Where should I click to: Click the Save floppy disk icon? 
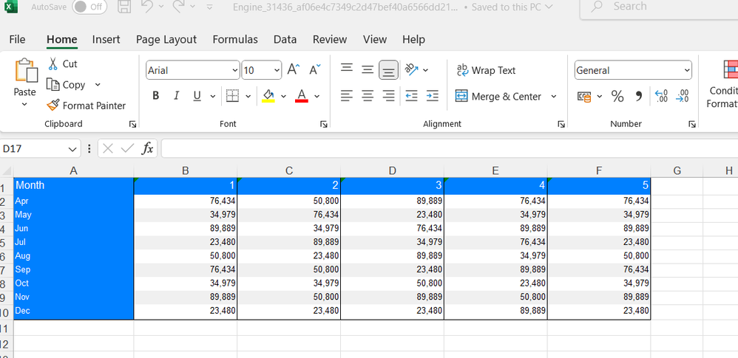pyautogui.click(x=124, y=7)
